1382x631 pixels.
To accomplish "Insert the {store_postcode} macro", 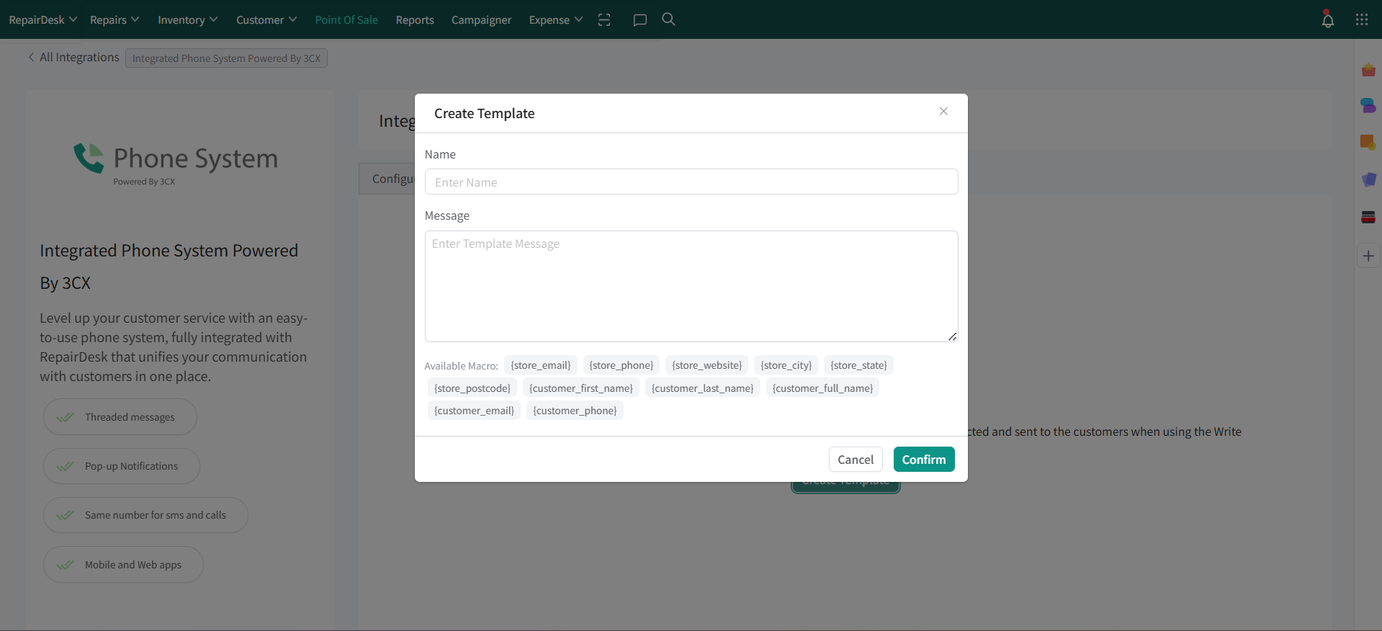I will pos(472,388).
